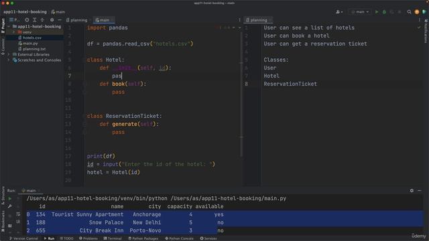429x241 pixels.
Task: Expand the Scratches and Consoles node
Action: 9,60
